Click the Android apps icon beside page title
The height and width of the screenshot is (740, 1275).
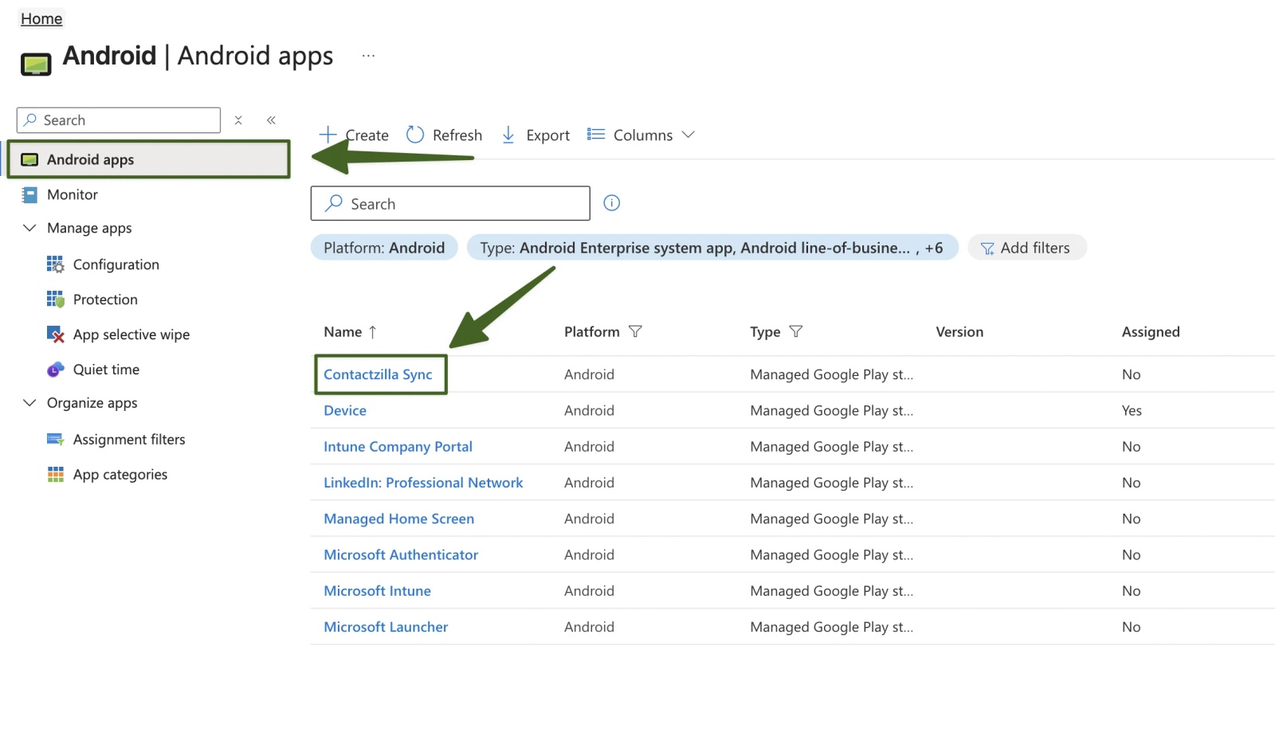point(36,65)
